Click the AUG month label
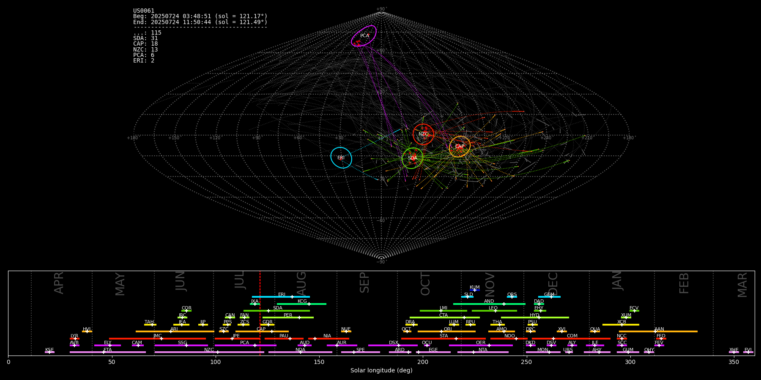This screenshot has height=380, width=761. pyautogui.click(x=301, y=284)
